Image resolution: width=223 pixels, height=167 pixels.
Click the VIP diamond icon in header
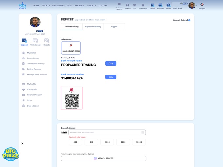coord(134,5)
